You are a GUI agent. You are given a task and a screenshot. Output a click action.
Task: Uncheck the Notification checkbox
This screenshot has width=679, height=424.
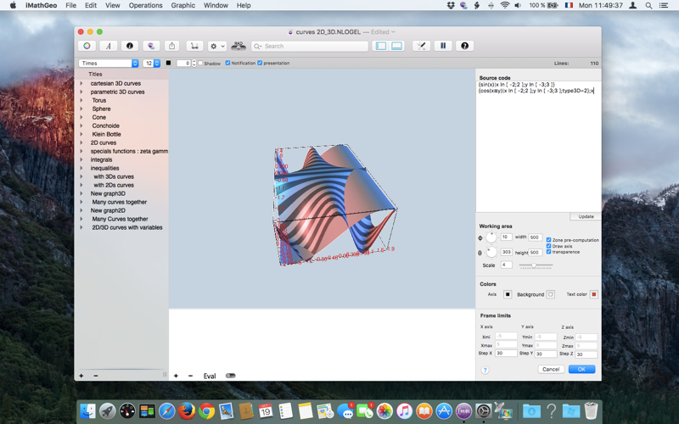[x=227, y=63]
